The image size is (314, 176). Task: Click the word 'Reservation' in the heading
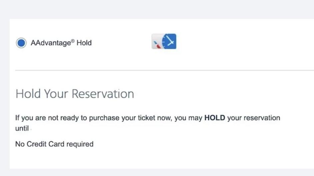[x=103, y=94]
